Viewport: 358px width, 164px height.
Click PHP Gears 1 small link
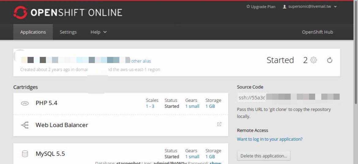pos(192,106)
